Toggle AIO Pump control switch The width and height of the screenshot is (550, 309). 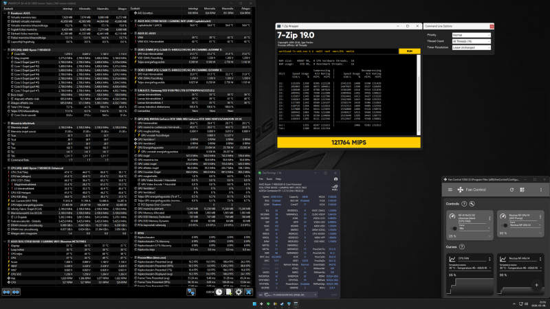(505, 225)
